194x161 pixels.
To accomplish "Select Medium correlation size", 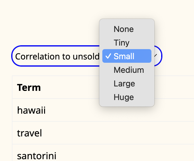I will pyautogui.click(x=127, y=70).
